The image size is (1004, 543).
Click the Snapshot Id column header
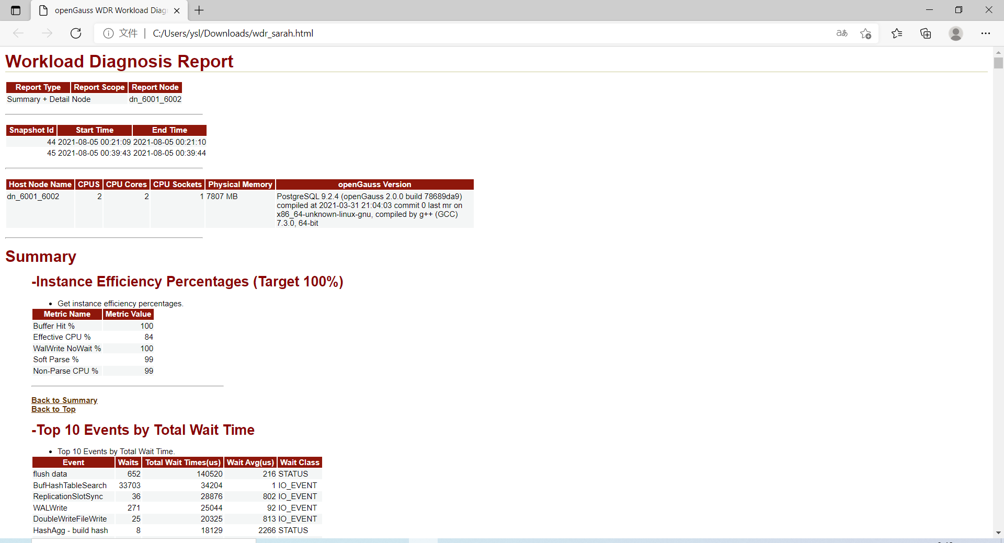[31, 130]
